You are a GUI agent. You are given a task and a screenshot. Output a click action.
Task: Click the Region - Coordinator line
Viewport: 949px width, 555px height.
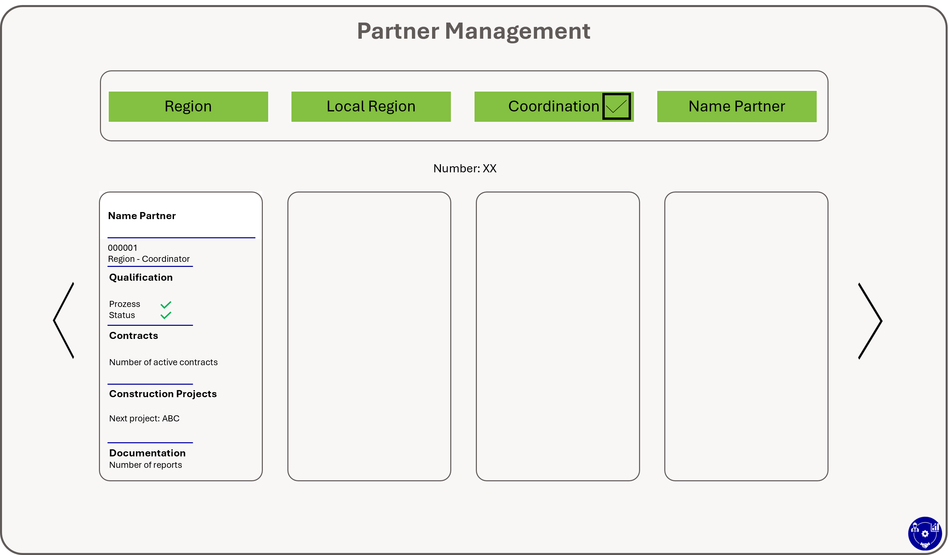(x=149, y=259)
